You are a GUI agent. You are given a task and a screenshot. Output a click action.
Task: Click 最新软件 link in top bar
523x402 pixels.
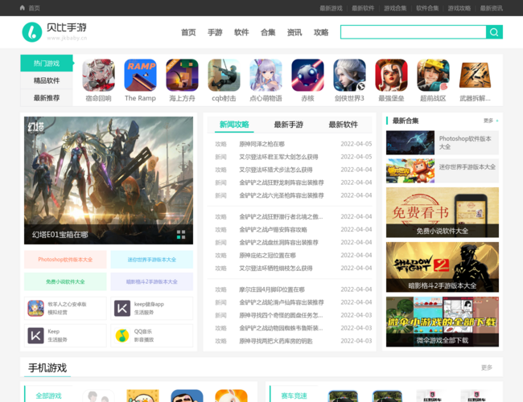pyautogui.click(x=363, y=8)
